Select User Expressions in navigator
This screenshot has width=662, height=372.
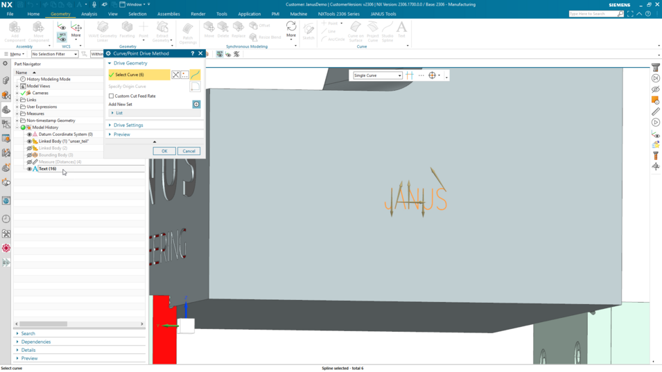(42, 107)
